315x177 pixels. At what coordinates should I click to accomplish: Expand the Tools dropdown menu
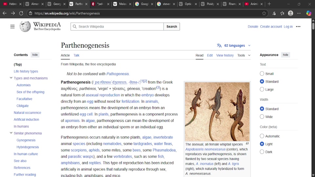point(243,55)
